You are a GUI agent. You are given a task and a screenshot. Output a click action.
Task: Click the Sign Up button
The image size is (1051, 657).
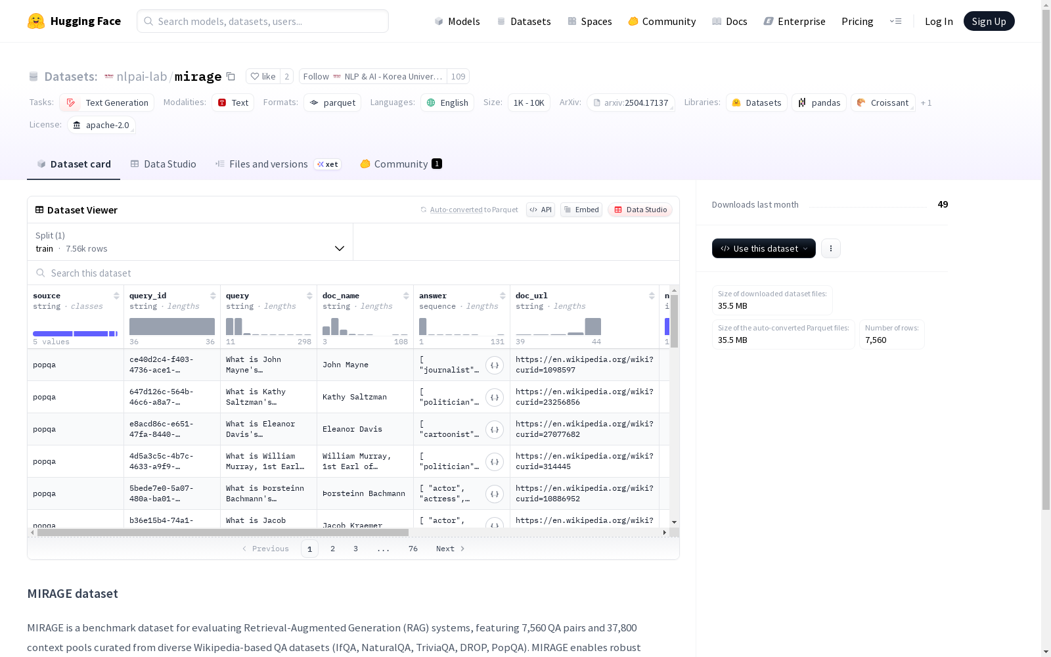click(x=989, y=21)
